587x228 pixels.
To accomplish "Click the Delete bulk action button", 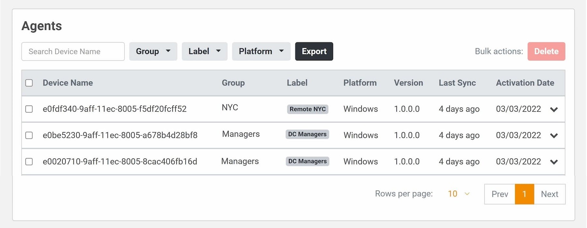I will click(x=546, y=51).
